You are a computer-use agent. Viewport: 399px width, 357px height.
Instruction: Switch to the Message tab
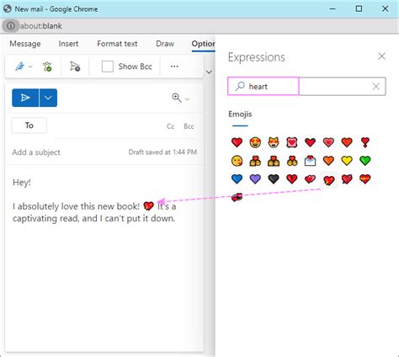pyautogui.click(x=25, y=44)
